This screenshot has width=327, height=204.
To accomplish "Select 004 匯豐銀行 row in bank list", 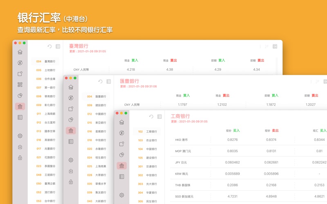I will [x=96, y=96].
